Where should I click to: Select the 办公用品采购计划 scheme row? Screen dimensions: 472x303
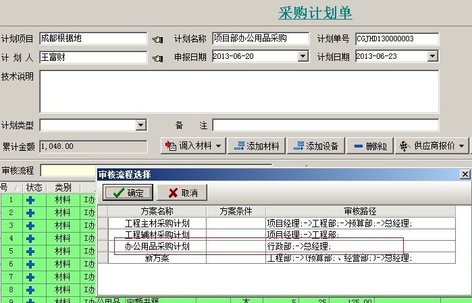157,246
